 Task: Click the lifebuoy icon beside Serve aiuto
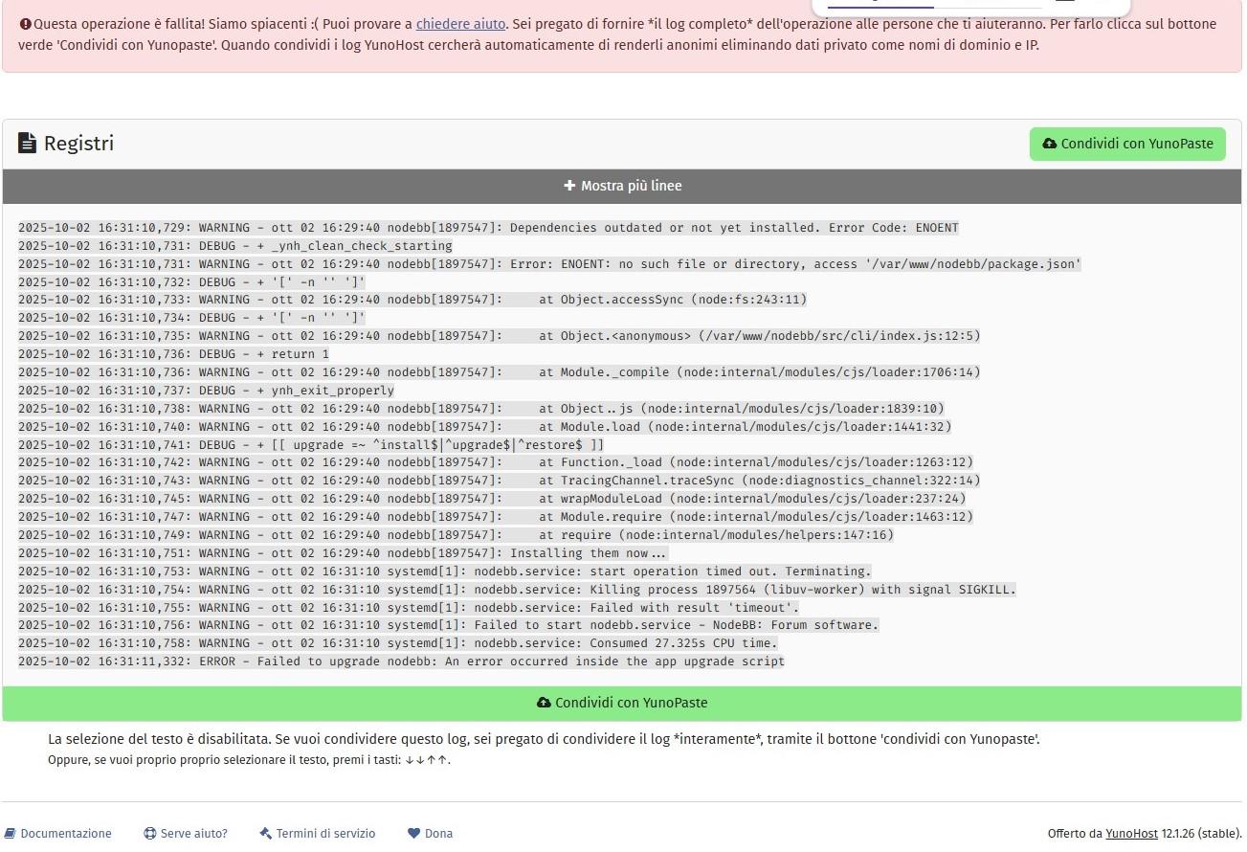pos(150,834)
